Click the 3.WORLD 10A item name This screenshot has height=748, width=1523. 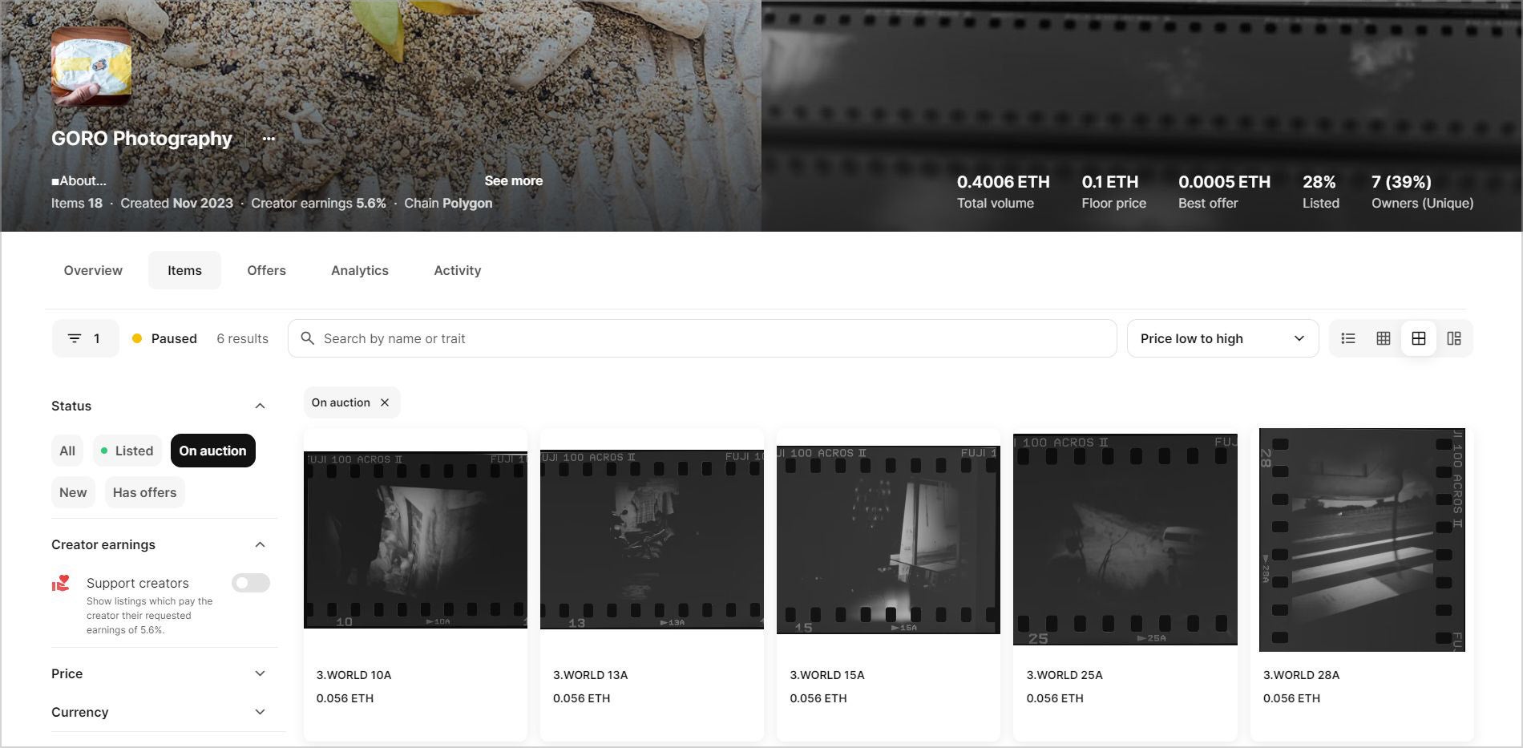pyautogui.click(x=354, y=675)
